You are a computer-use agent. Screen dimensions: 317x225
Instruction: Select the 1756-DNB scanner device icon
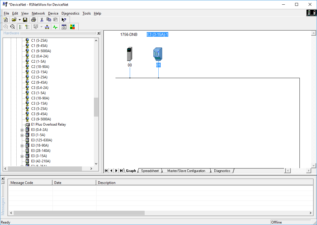[129, 54]
